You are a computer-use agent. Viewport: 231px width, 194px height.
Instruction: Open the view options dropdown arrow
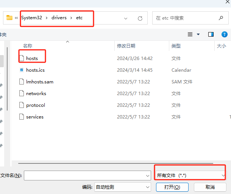(198, 34)
